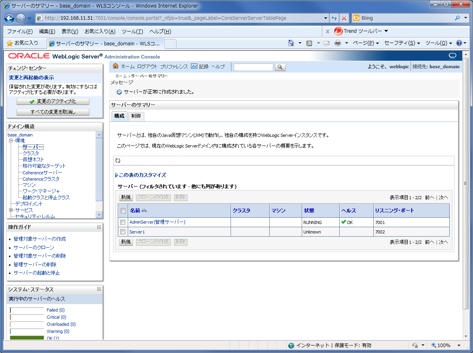The height and width of the screenshot is (353, 473).
Task: Minimize the 操作ガイド panel
Action: tap(99, 227)
